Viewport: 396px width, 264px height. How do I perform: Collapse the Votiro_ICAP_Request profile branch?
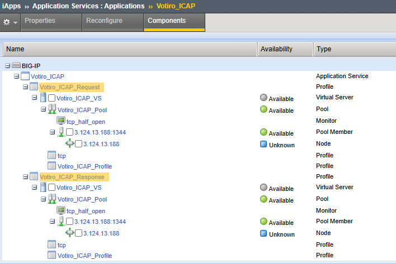click(x=25, y=87)
